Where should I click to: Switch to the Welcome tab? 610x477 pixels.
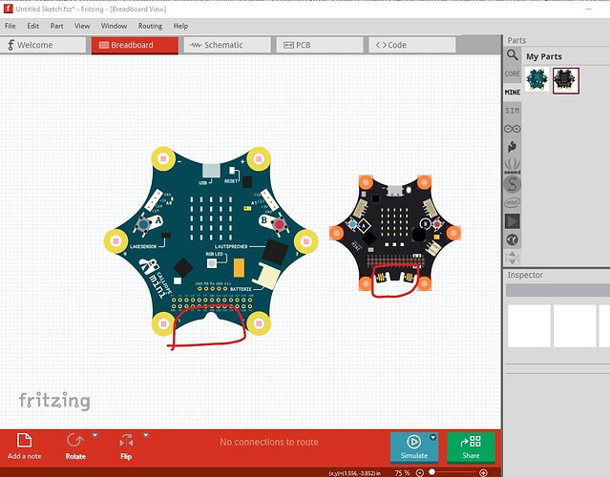43,45
